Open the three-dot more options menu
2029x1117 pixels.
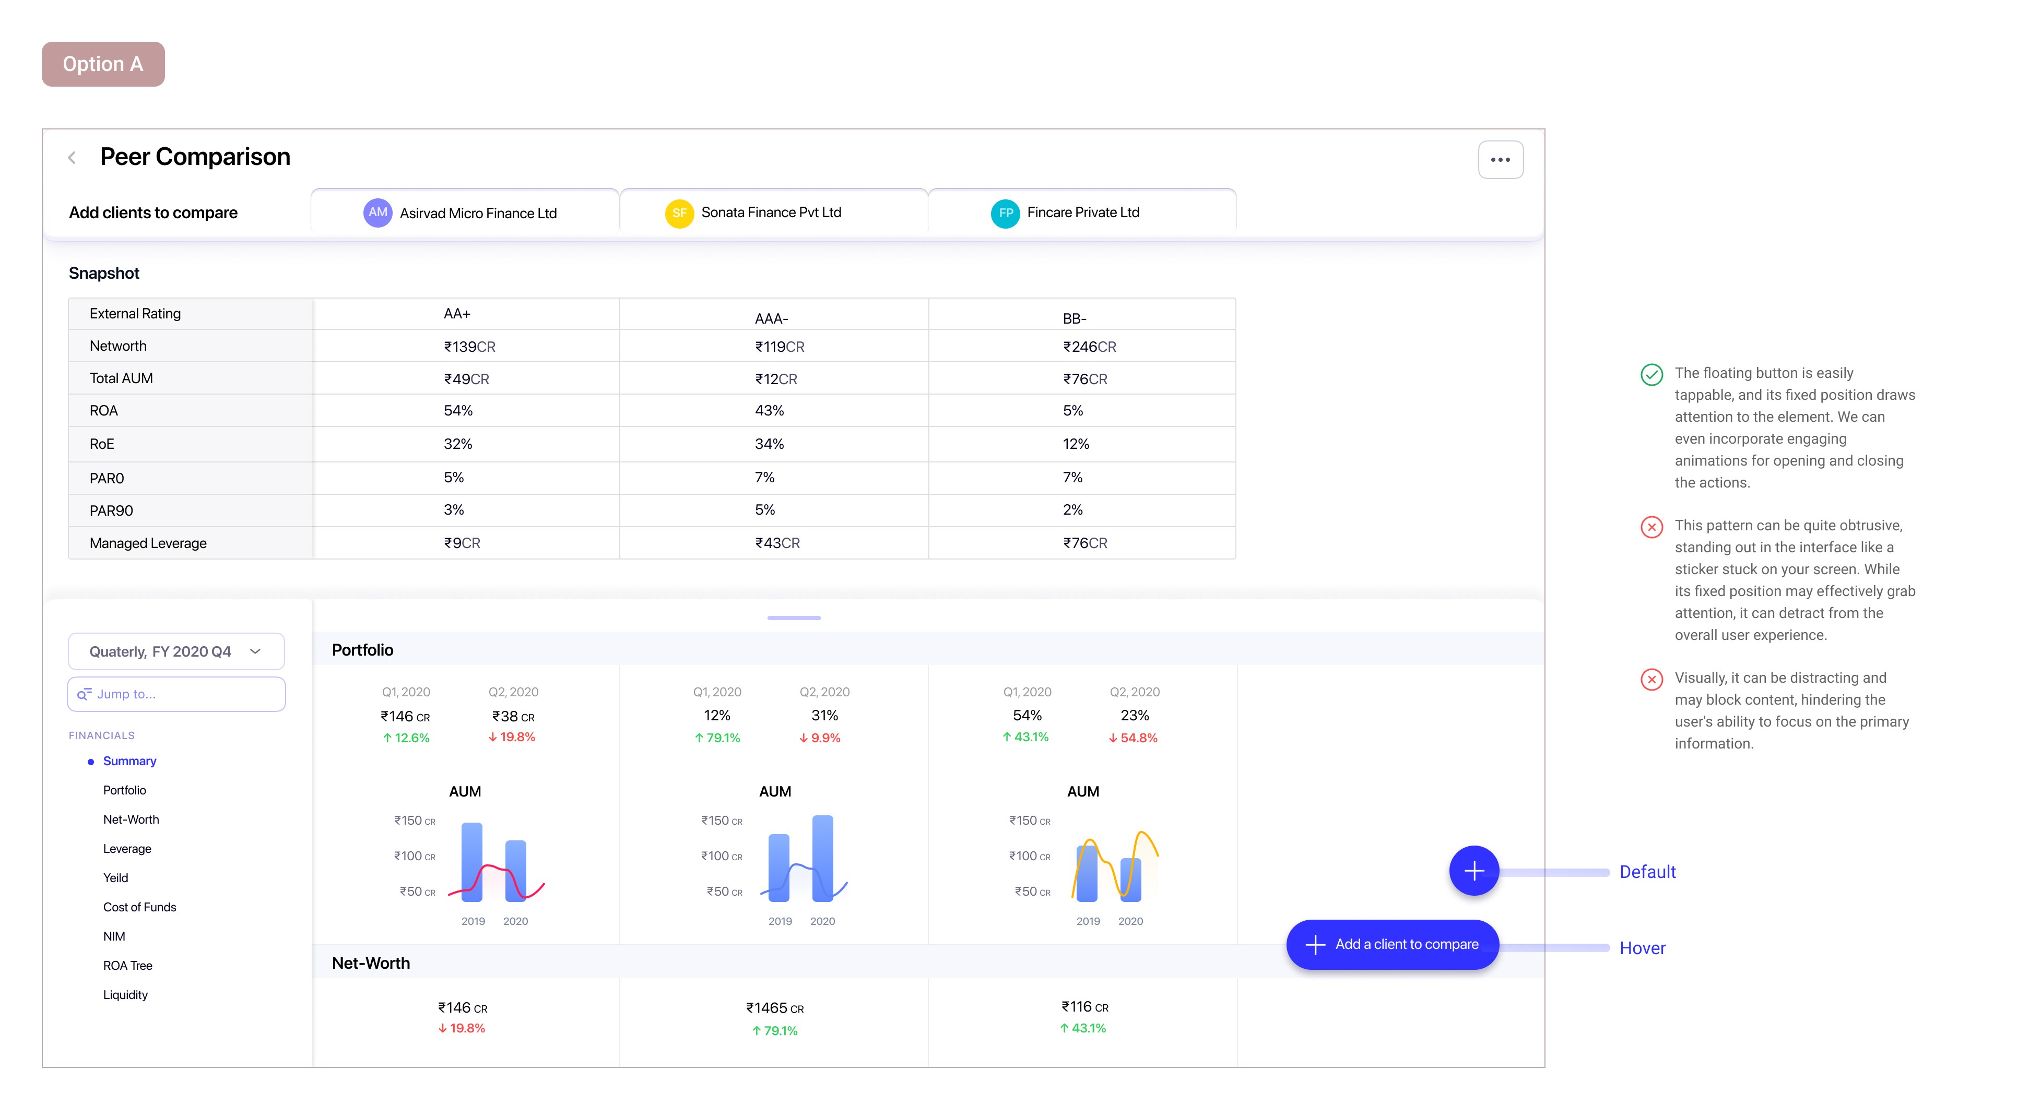(1500, 160)
